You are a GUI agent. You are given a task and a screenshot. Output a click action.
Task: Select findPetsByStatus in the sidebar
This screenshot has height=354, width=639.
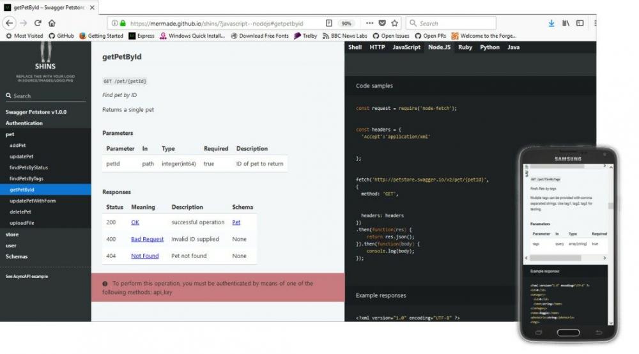pos(29,167)
